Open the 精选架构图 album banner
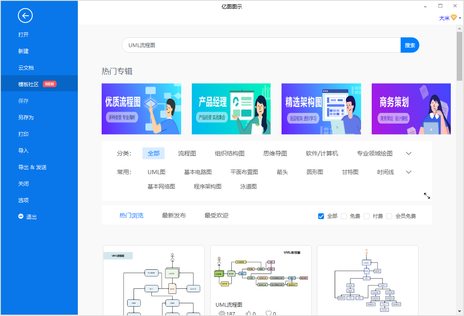This screenshot has width=464, height=316. pos(321,109)
